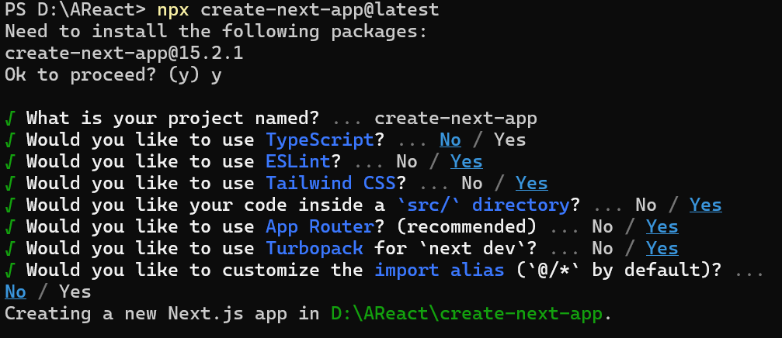Click the yellow 'npx' command word
The image size is (782, 338).
173,10
